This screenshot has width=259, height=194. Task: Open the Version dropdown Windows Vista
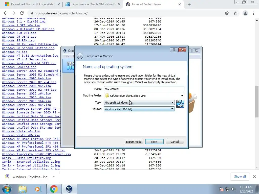[139, 109]
